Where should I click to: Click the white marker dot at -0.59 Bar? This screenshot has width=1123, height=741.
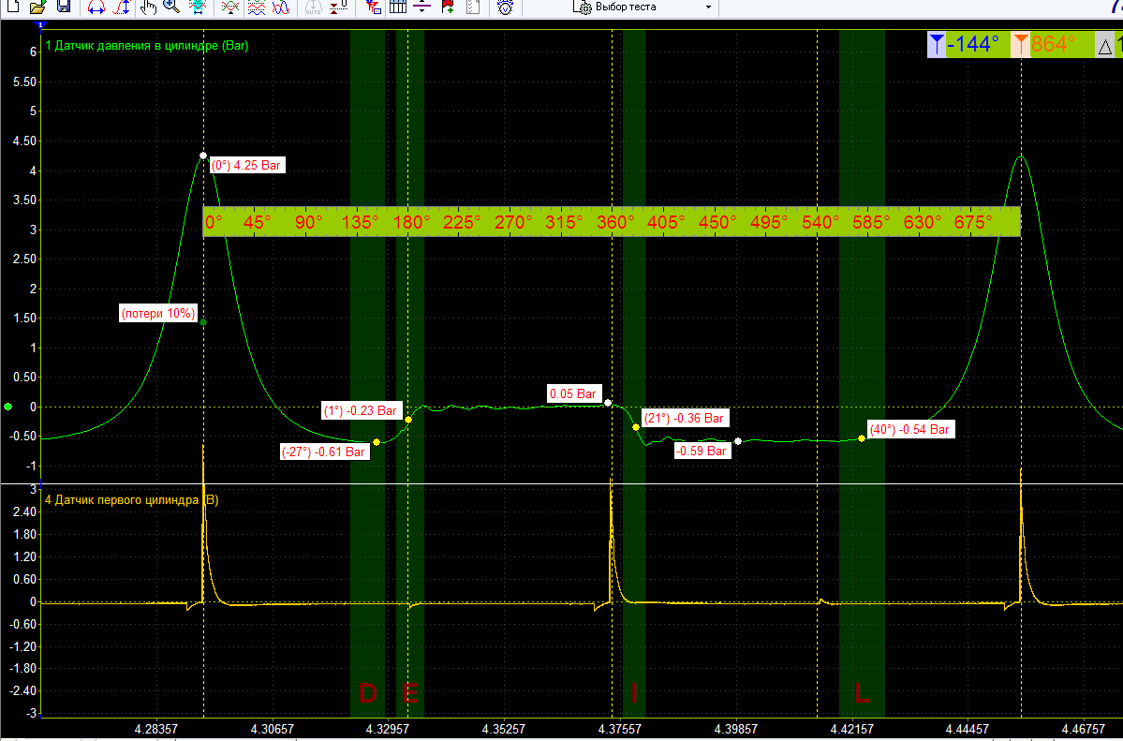click(738, 441)
